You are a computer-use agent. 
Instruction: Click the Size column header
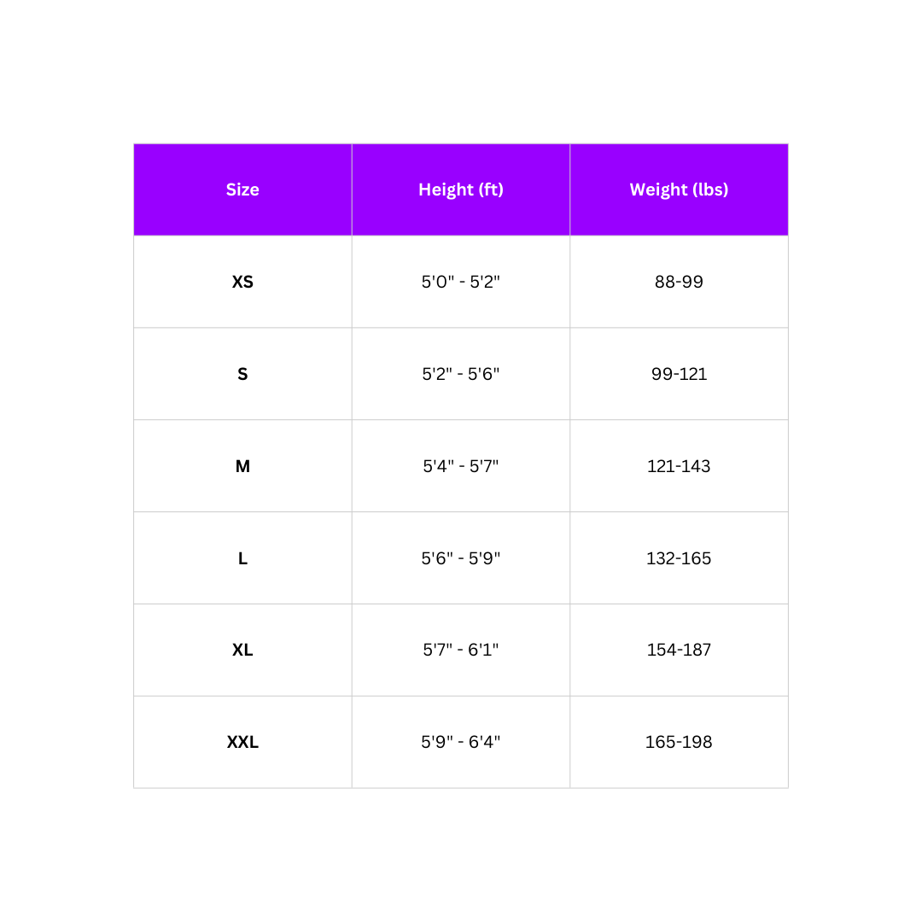(242, 190)
